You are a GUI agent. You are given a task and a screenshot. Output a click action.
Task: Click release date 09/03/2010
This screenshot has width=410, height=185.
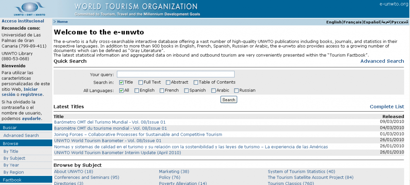pyautogui.click(x=392, y=121)
